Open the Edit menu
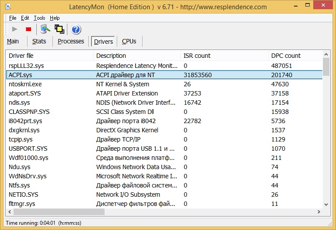The height and width of the screenshot is (230, 336). tap(25, 18)
